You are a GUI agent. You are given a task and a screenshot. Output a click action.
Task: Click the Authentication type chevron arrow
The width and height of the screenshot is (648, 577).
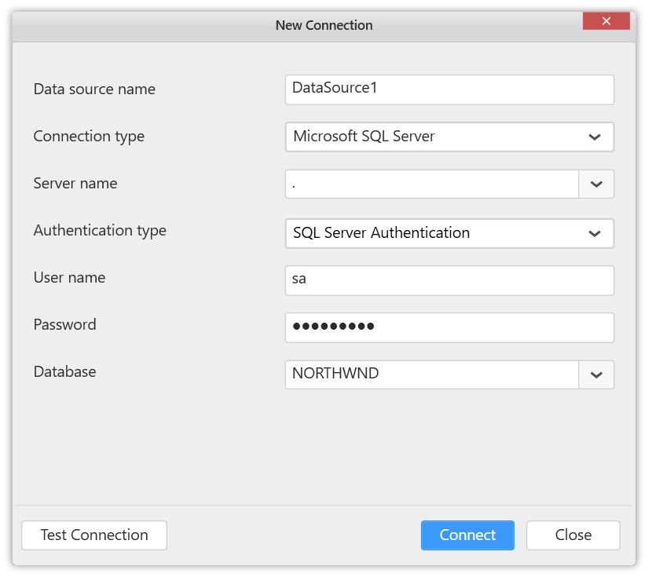coord(595,233)
